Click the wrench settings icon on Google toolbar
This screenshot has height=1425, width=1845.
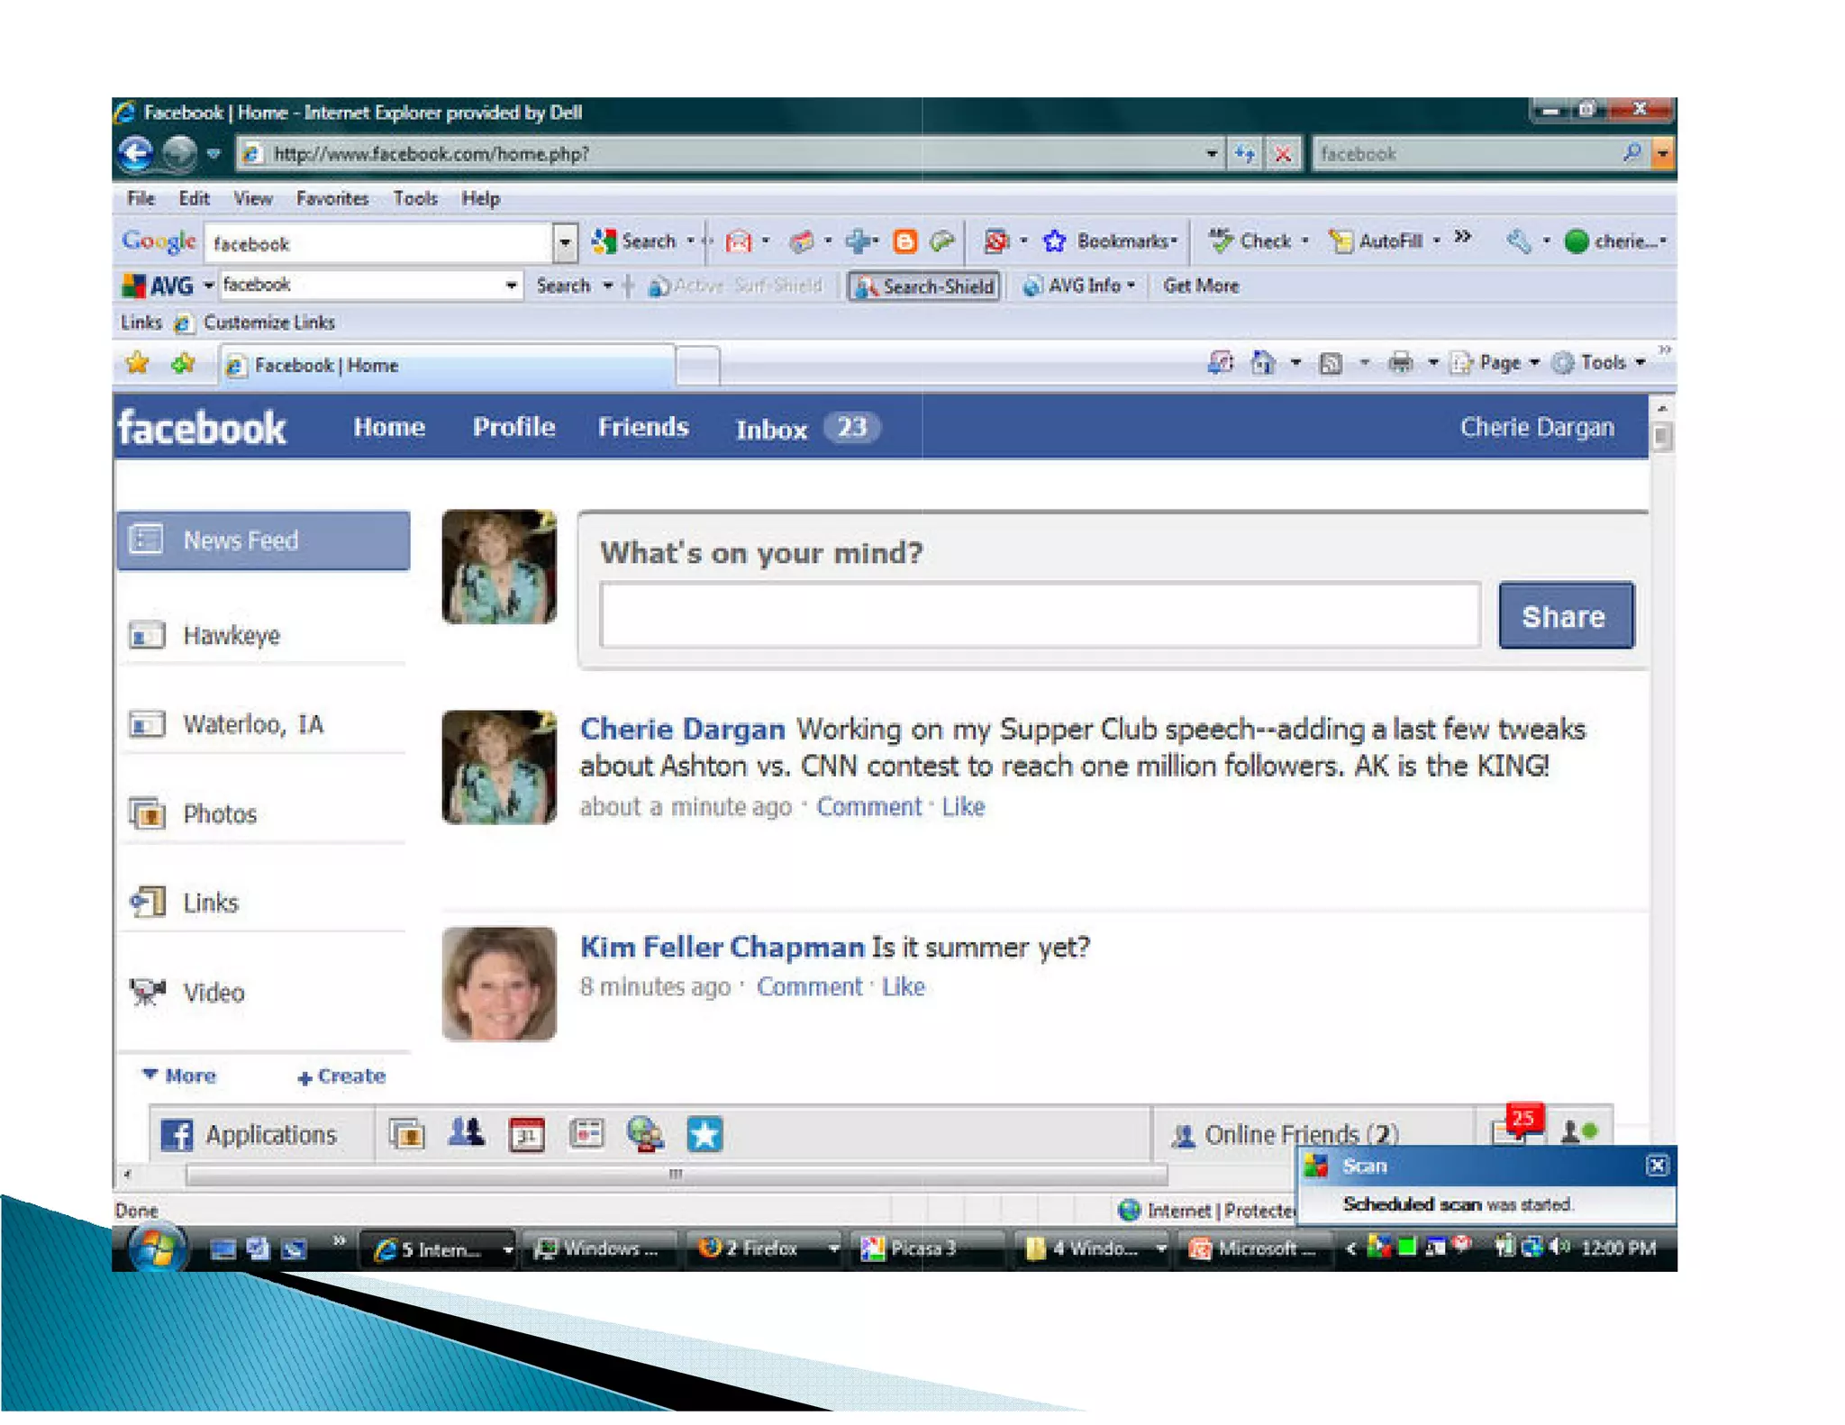1519,241
